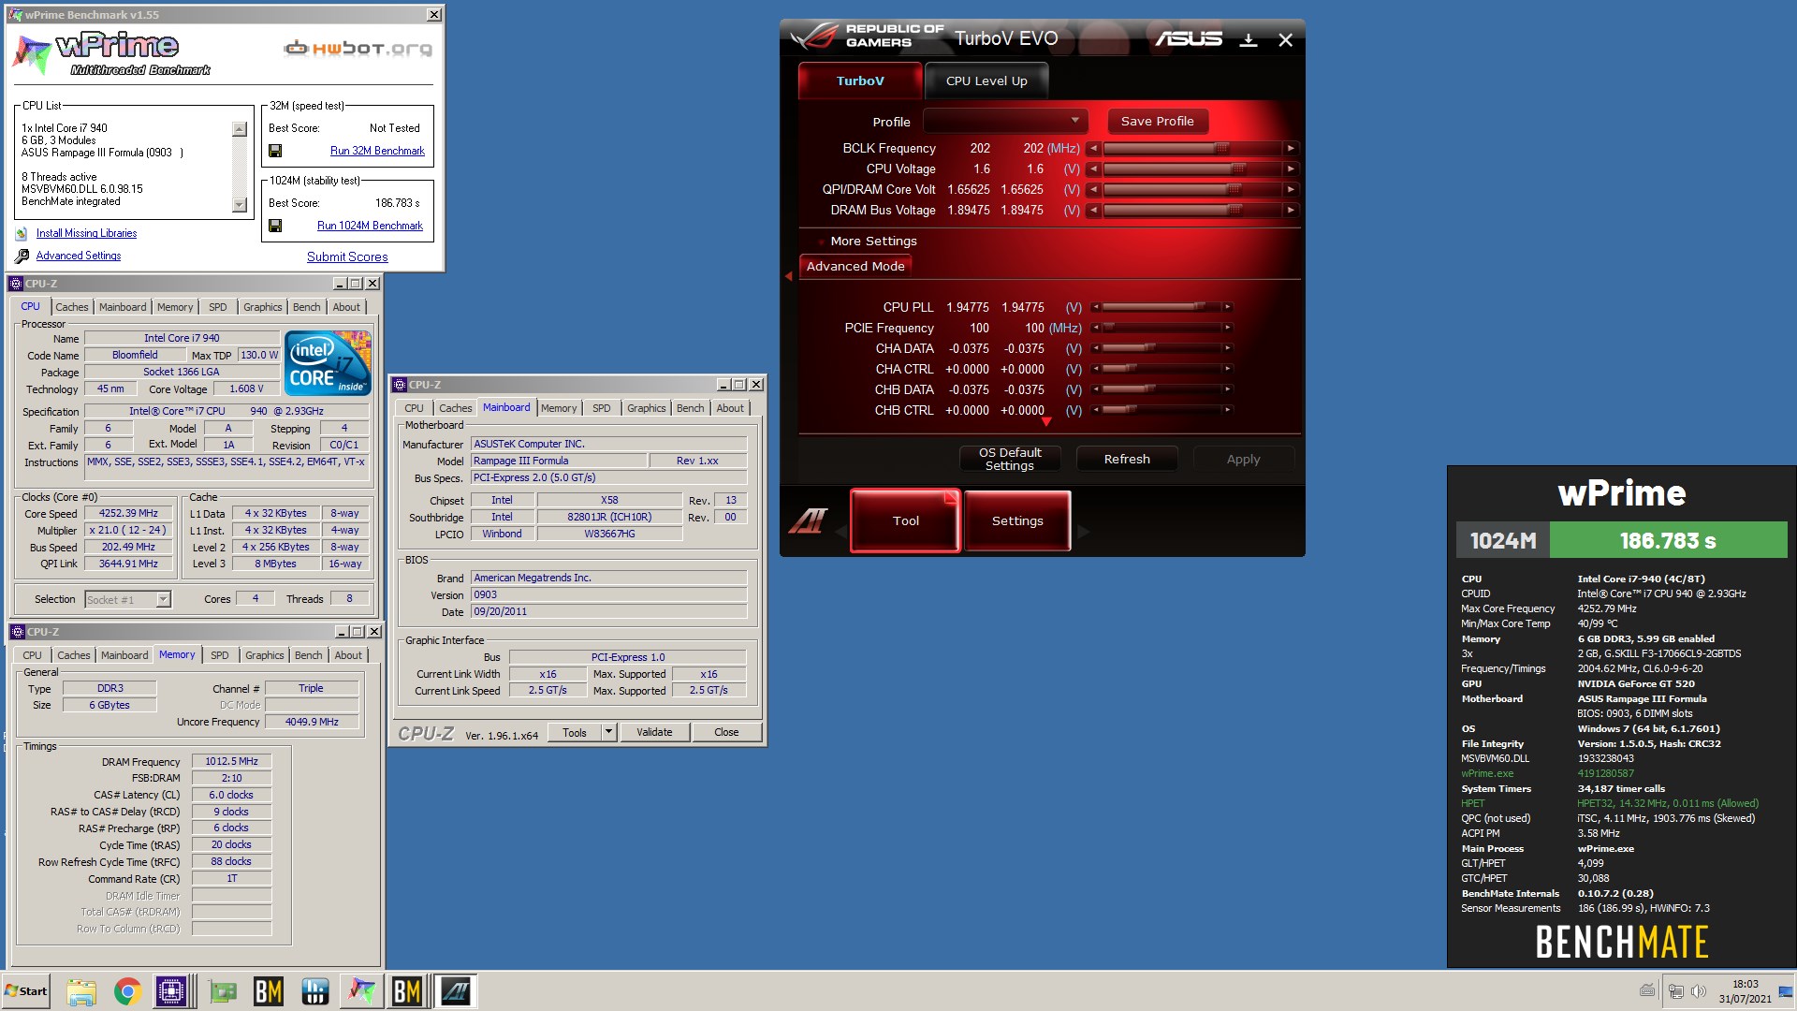1797x1011 pixels.
Task: Click the Submit Scores link in wPrime
Action: coord(347,256)
